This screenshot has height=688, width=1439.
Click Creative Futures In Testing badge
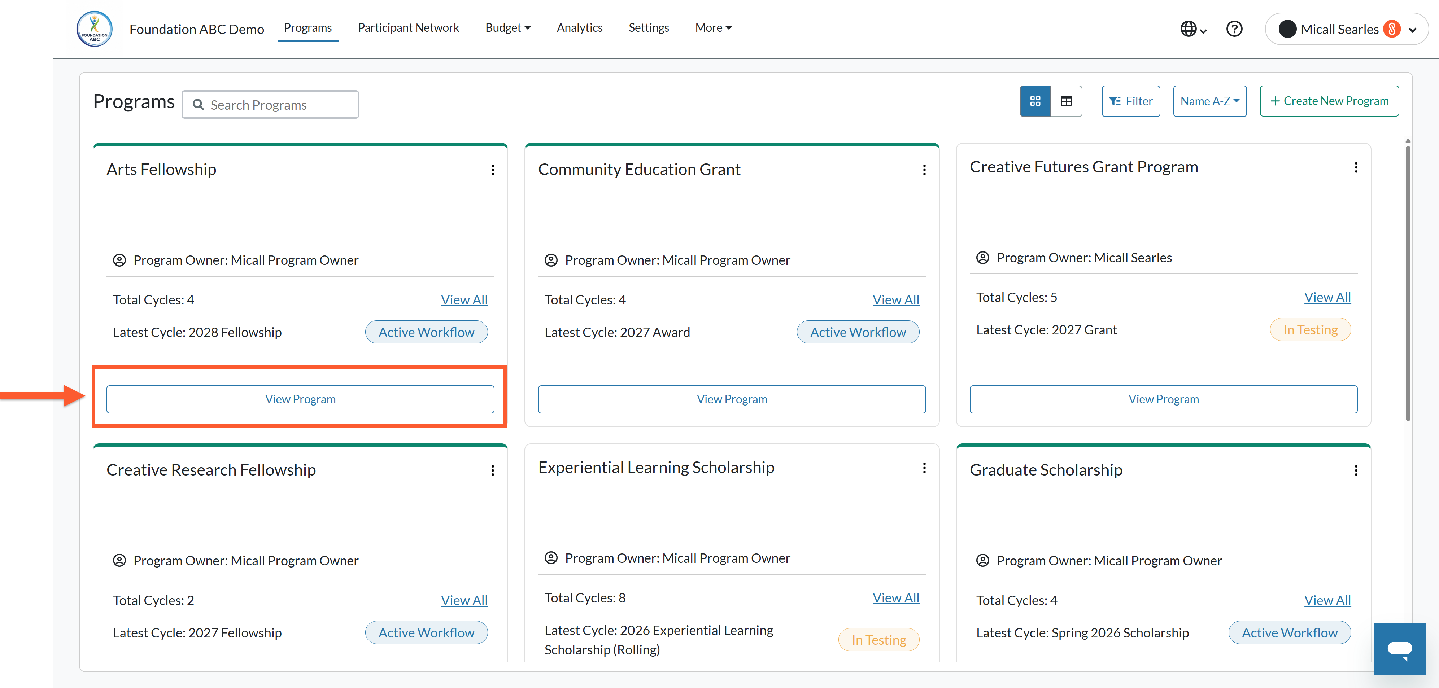coord(1311,330)
